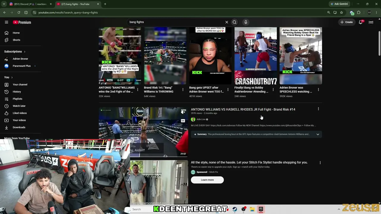Image resolution: width=381 pixels, height=214 pixels.
Task: Open ad options for Stitch Fix ad
Action: pos(320,163)
